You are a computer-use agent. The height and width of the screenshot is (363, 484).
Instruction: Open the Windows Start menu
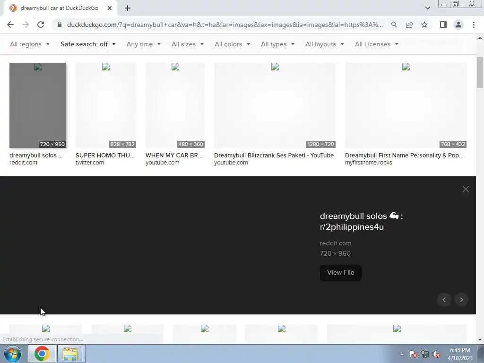point(13,354)
